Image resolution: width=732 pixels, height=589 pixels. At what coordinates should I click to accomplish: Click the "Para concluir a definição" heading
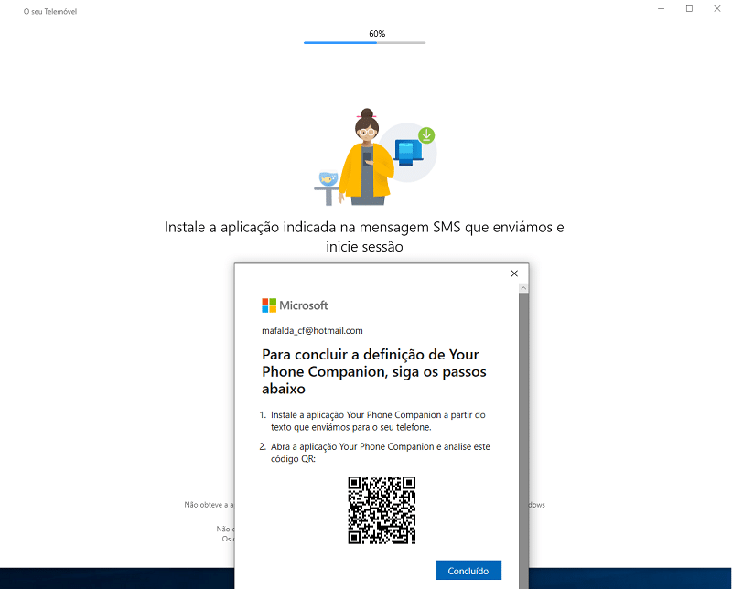tap(374, 371)
